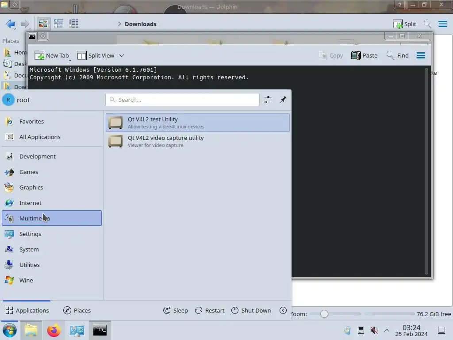The image size is (453, 340).
Task: Click terminal taskbar icon
Action: click(100, 330)
